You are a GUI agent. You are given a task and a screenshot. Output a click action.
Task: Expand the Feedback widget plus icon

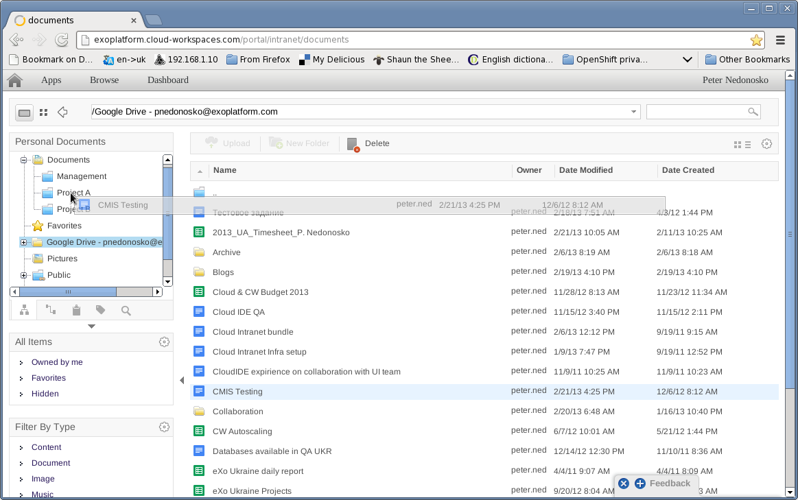pos(639,484)
